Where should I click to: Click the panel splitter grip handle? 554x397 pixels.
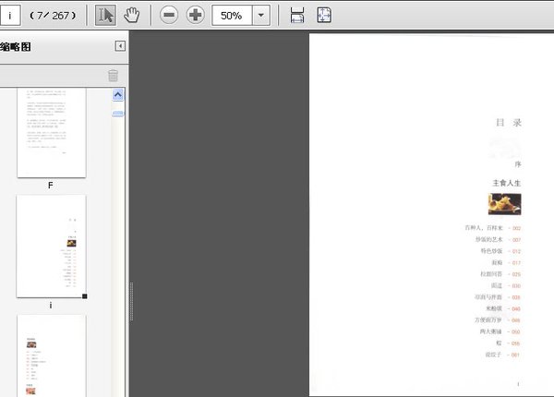pos(131,301)
